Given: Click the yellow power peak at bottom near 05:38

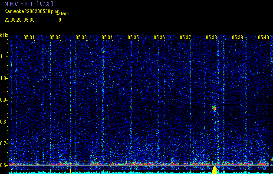Looking at the screenshot, I should (x=214, y=169).
